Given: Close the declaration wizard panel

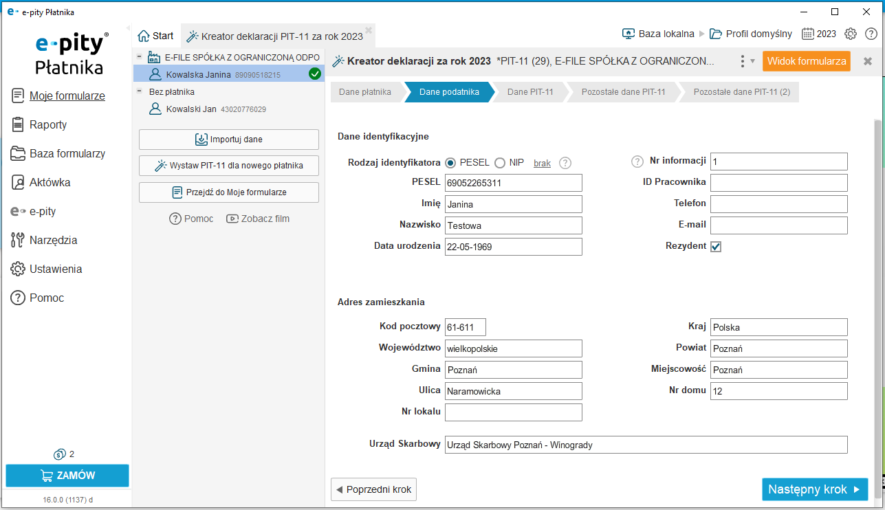Looking at the screenshot, I should (868, 61).
